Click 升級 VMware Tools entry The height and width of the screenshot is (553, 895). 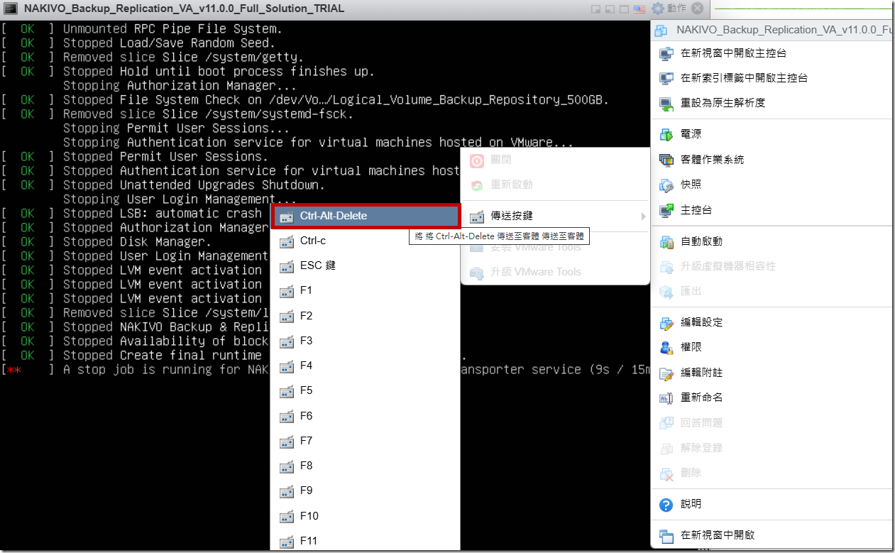(x=555, y=272)
